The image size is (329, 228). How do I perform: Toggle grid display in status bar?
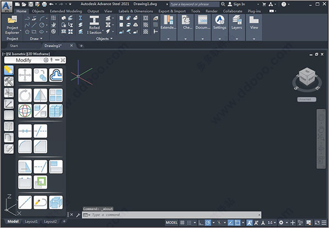click(x=183, y=223)
